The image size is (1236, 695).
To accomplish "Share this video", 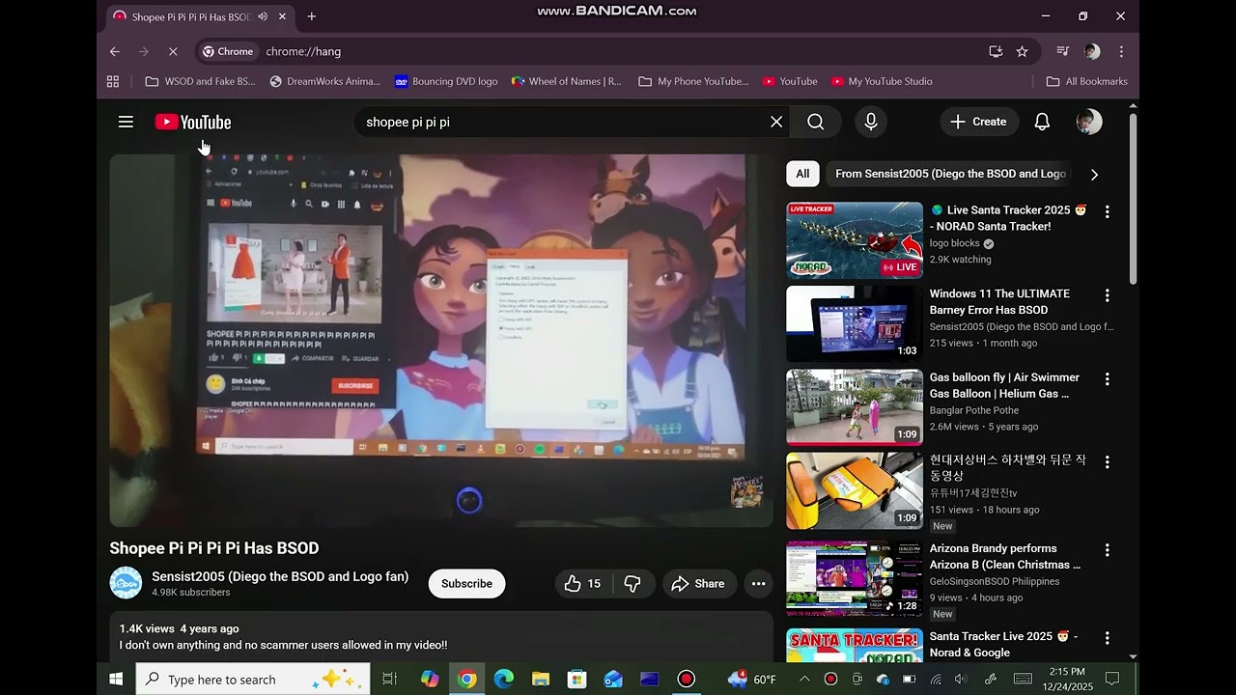I will 698,583.
